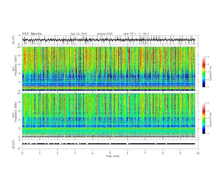Select the 'ch.2 Frequency (kHz)' axis label
The width and height of the screenshot is (223, 172).
pyautogui.click(x=15, y=112)
